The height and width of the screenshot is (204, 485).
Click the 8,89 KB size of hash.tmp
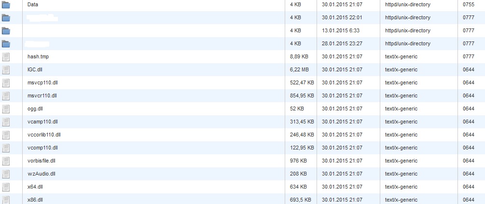pyautogui.click(x=299, y=56)
